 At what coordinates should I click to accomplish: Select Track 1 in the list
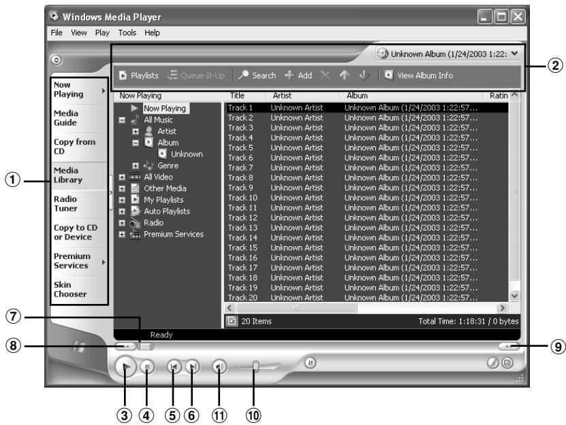366,108
